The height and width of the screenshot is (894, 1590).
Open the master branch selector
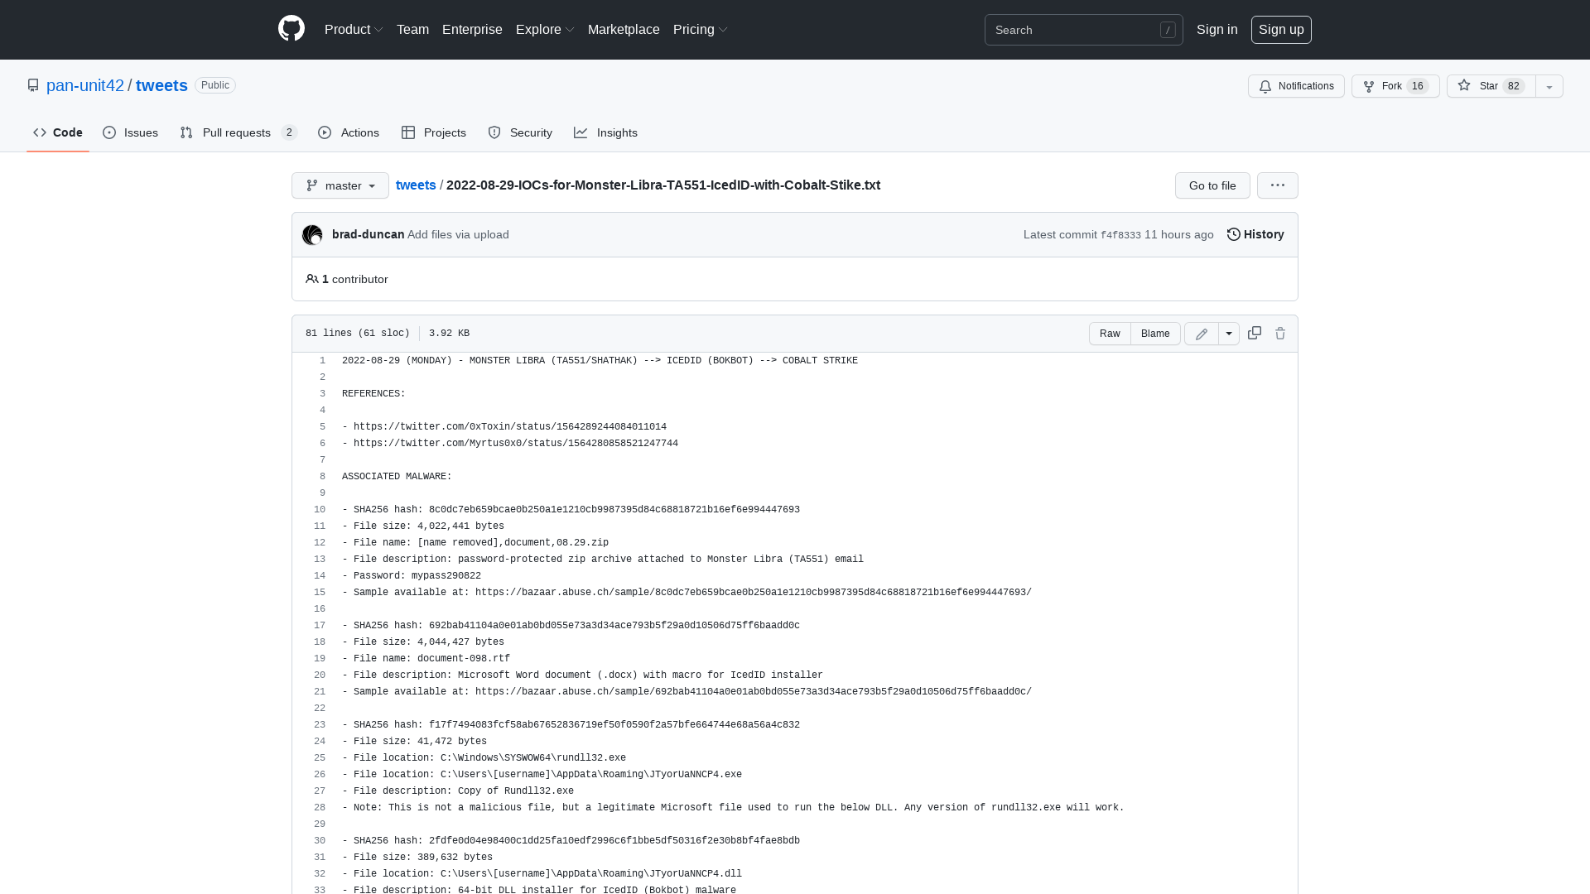[x=340, y=185]
